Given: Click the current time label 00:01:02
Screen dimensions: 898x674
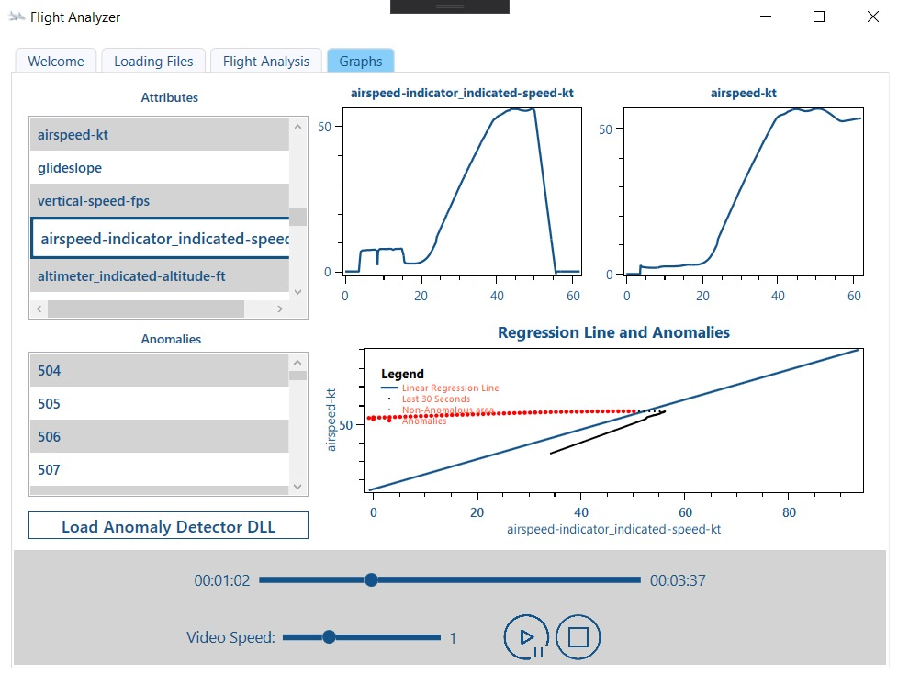Looking at the screenshot, I should (222, 580).
